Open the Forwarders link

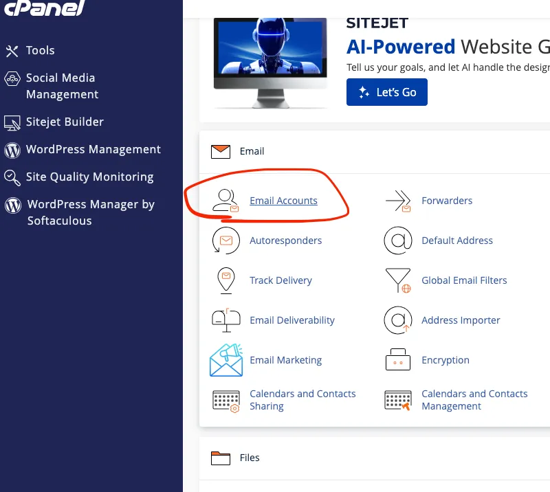click(x=447, y=201)
